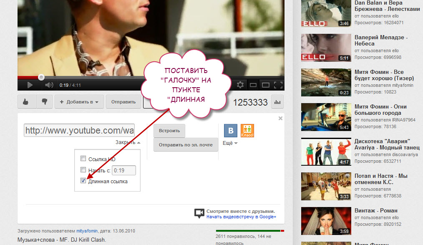Click the 0:19 / 4:11 time display
Screen dimensions: 423x245
(x=70, y=85)
